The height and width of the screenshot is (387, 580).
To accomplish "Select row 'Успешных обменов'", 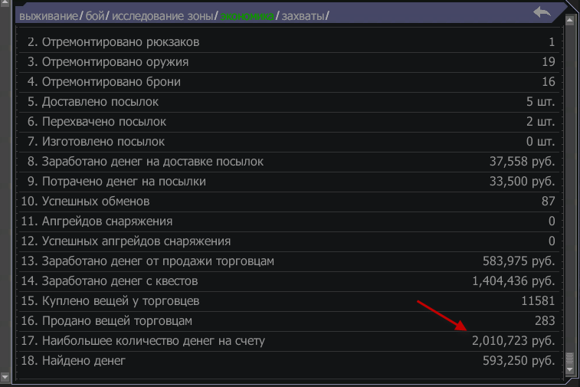I will pyautogui.click(x=290, y=202).
